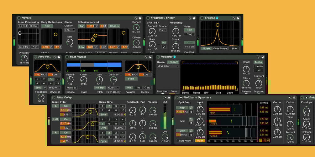
Task: Select beat division 16 in Ping Pong
Action: tap(57, 84)
